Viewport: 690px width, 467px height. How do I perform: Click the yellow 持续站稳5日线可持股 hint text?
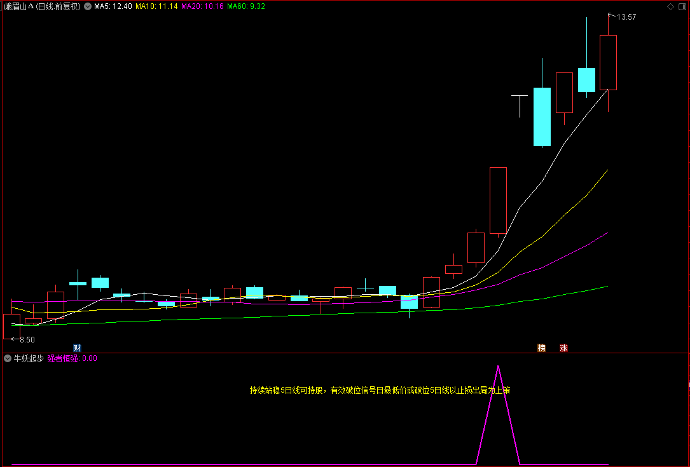(380, 390)
